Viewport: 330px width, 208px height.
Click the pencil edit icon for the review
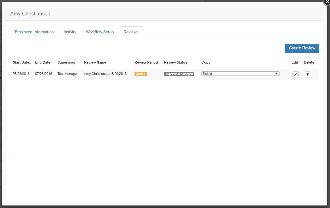[296, 74]
